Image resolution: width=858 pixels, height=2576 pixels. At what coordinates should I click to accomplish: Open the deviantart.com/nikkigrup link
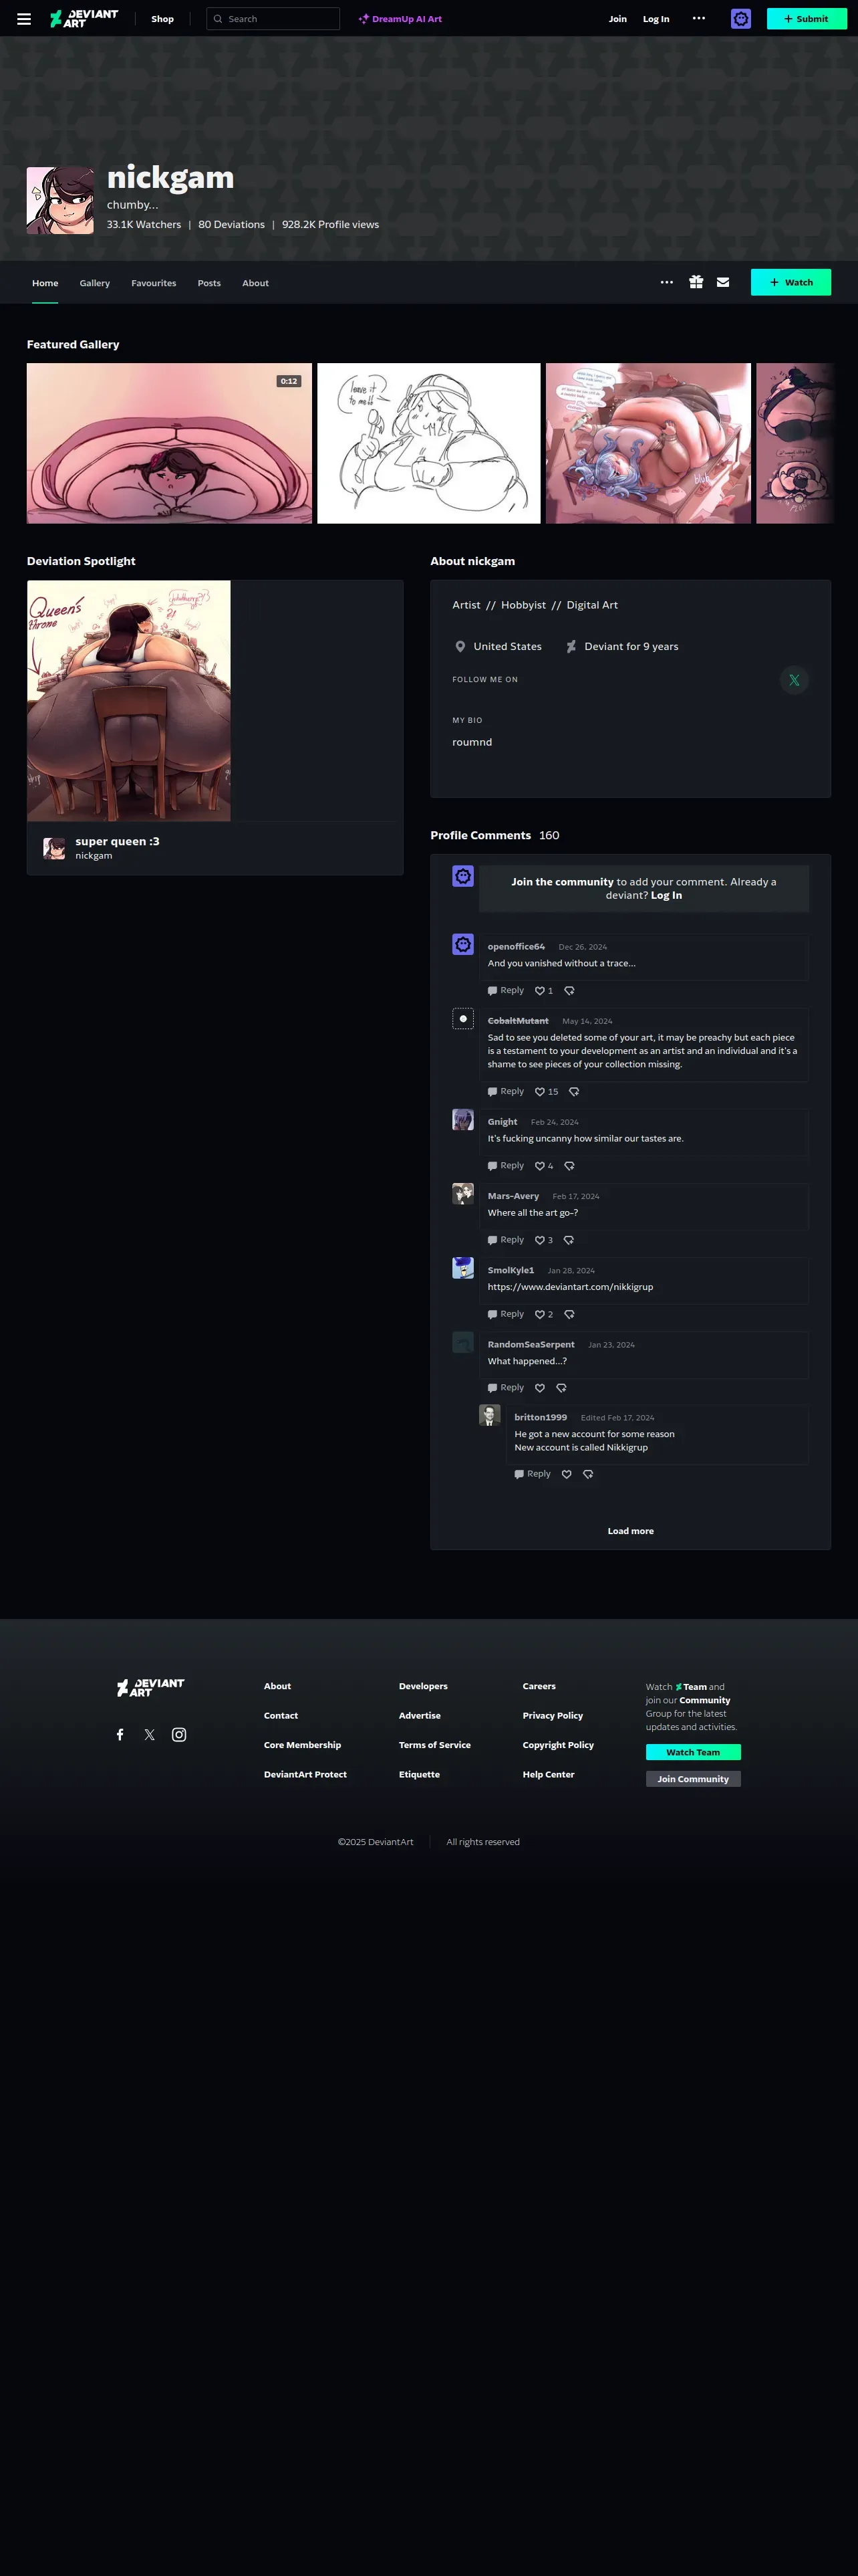(x=571, y=1287)
